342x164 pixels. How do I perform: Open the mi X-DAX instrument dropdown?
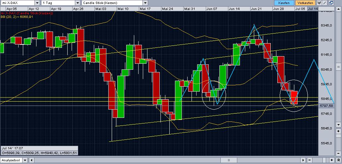[37, 3]
